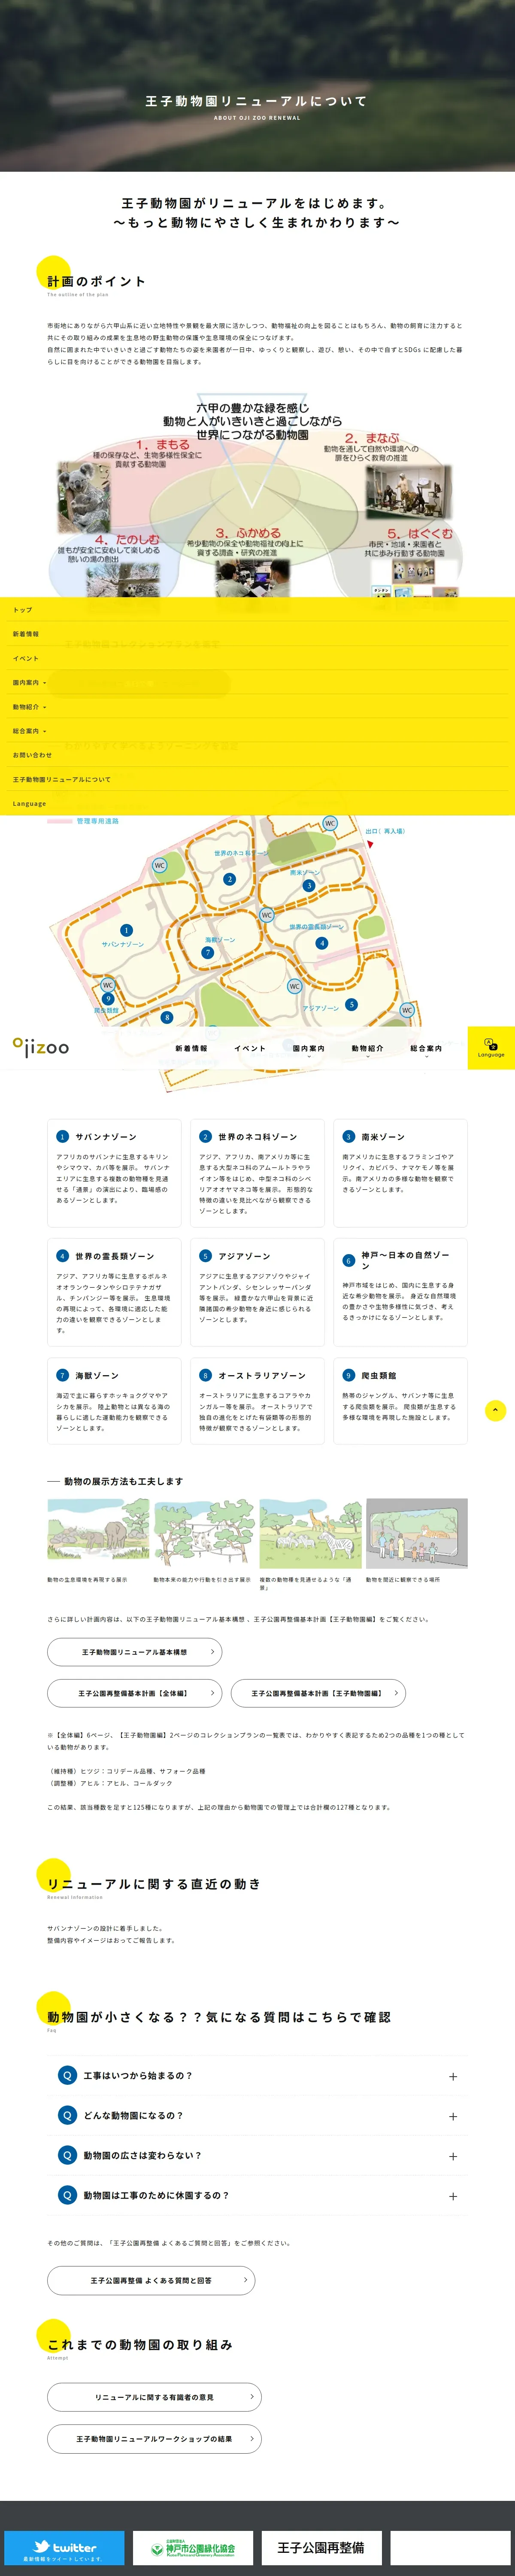Click the 計画のポイント section heading
The width and height of the screenshot is (515, 2576).
pos(96,281)
